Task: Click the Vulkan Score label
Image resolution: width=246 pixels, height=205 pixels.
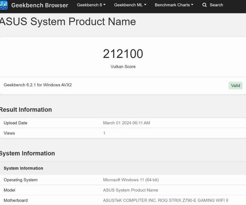Action: [x=123, y=67]
